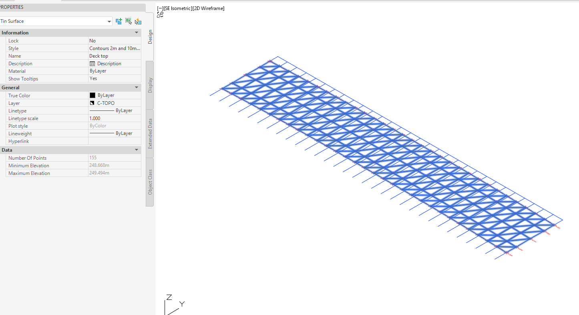The width and height of the screenshot is (579, 315).
Task: Click the layer icon beside C-TOPO
Action: click(92, 103)
